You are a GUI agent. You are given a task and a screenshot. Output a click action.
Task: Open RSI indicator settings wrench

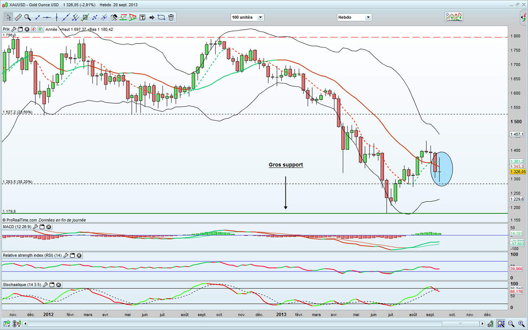[x=66, y=255]
